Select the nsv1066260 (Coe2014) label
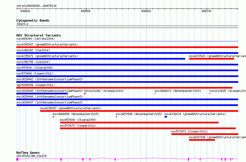 click(33, 50)
